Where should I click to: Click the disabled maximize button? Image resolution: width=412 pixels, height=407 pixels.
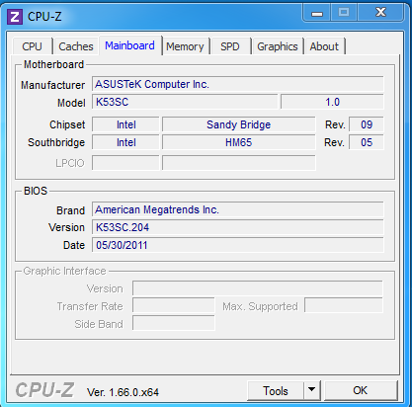point(344,13)
